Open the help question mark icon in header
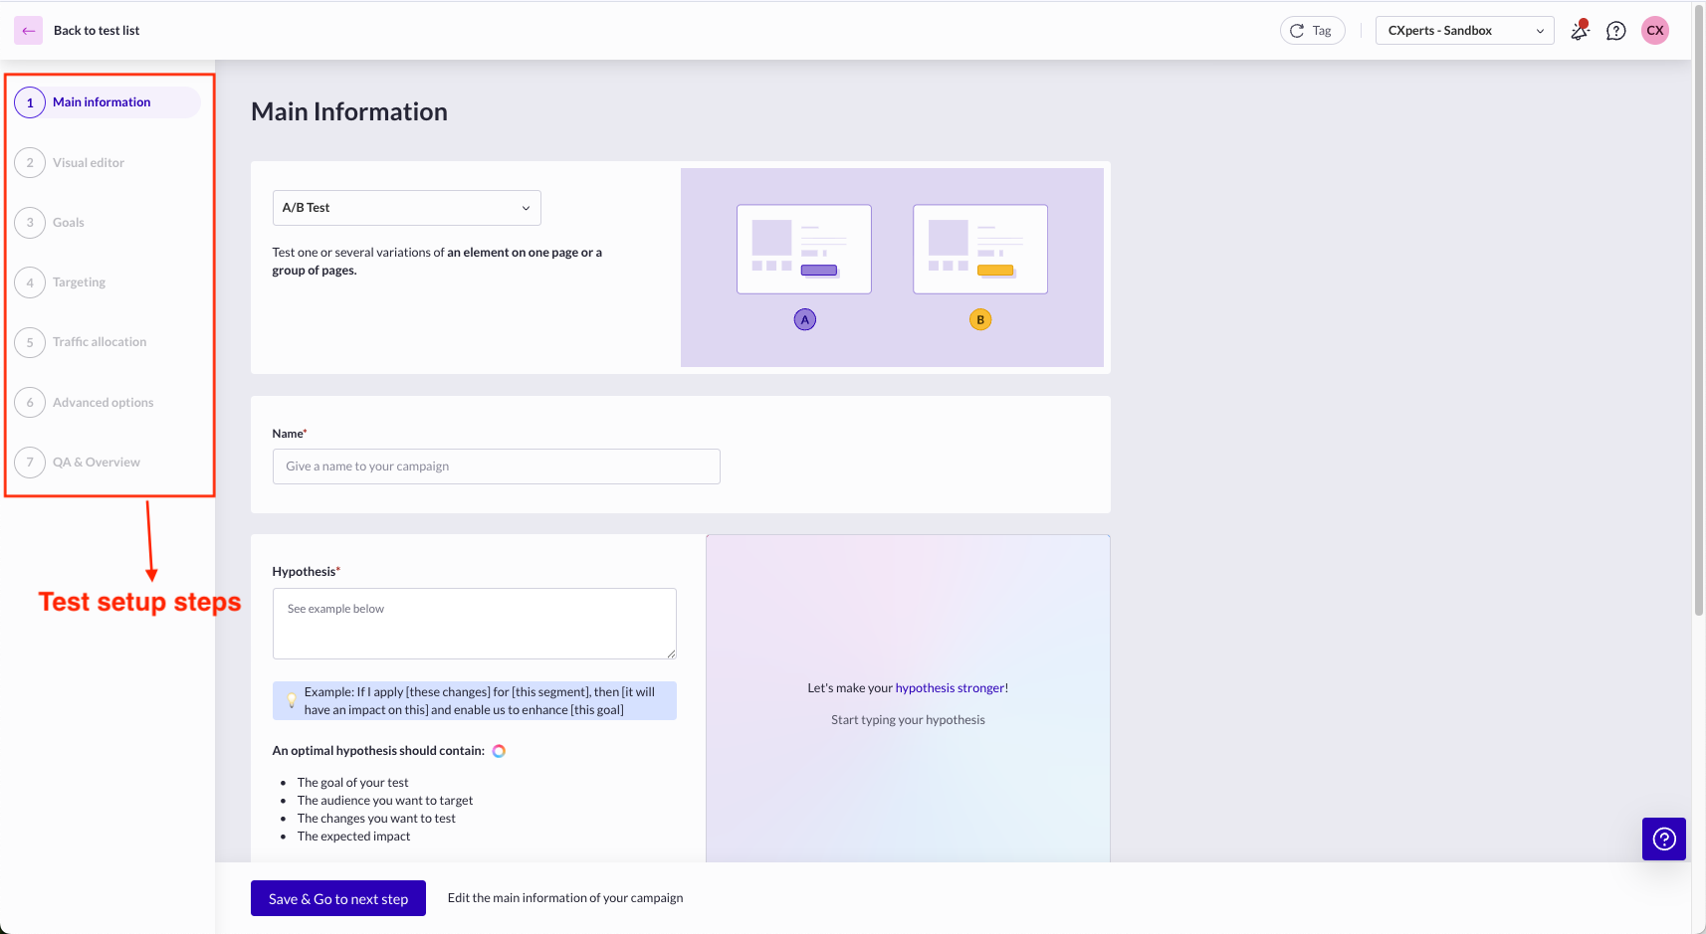The image size is (1706, 934). 1616,31
